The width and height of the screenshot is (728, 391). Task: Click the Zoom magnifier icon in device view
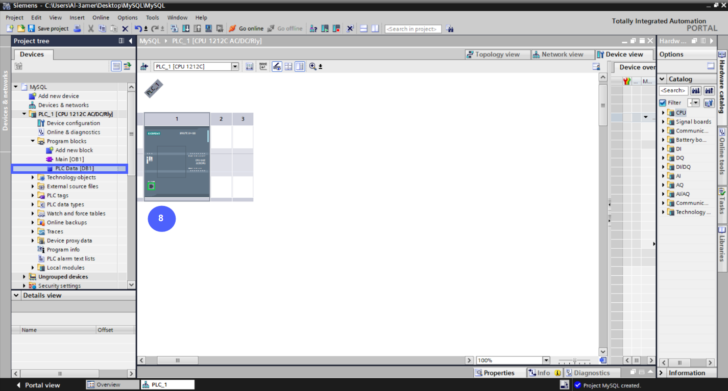coord(313,66)
